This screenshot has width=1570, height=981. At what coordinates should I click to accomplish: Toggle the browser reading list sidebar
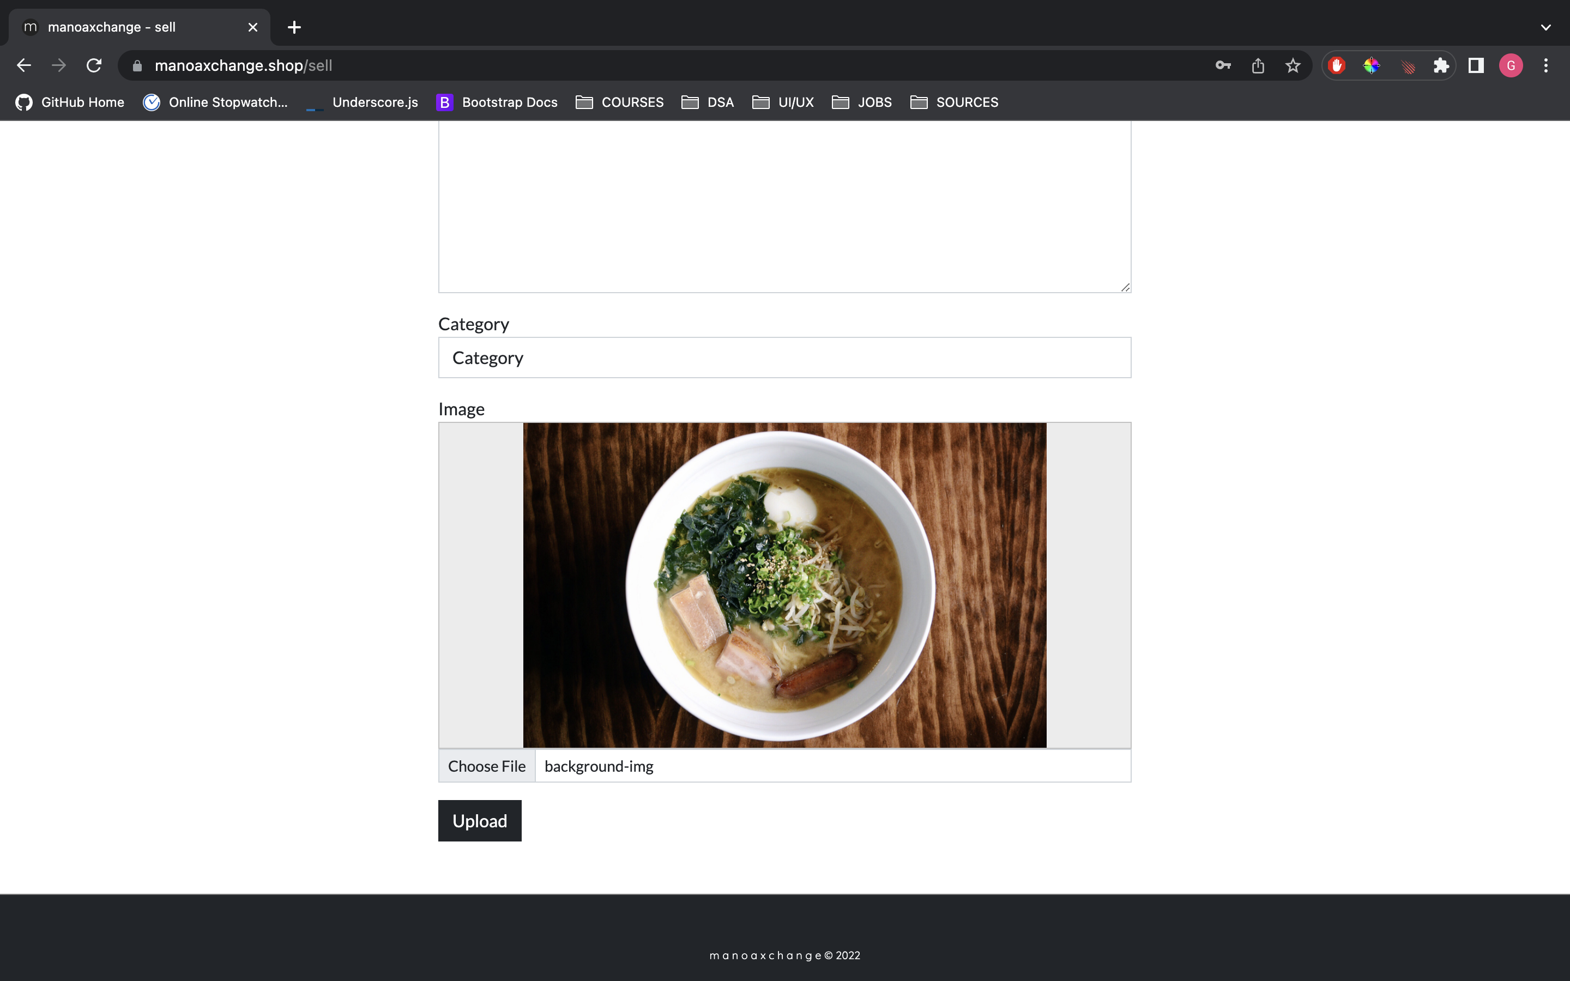click(x=1476, y=65)
